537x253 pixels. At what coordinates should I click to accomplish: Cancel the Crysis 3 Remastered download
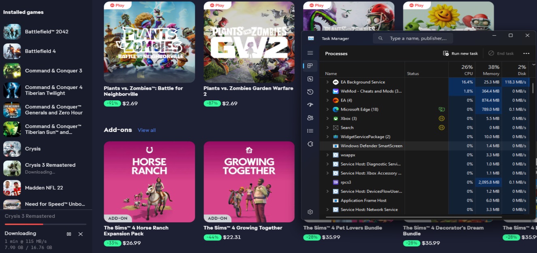point(80,234)
